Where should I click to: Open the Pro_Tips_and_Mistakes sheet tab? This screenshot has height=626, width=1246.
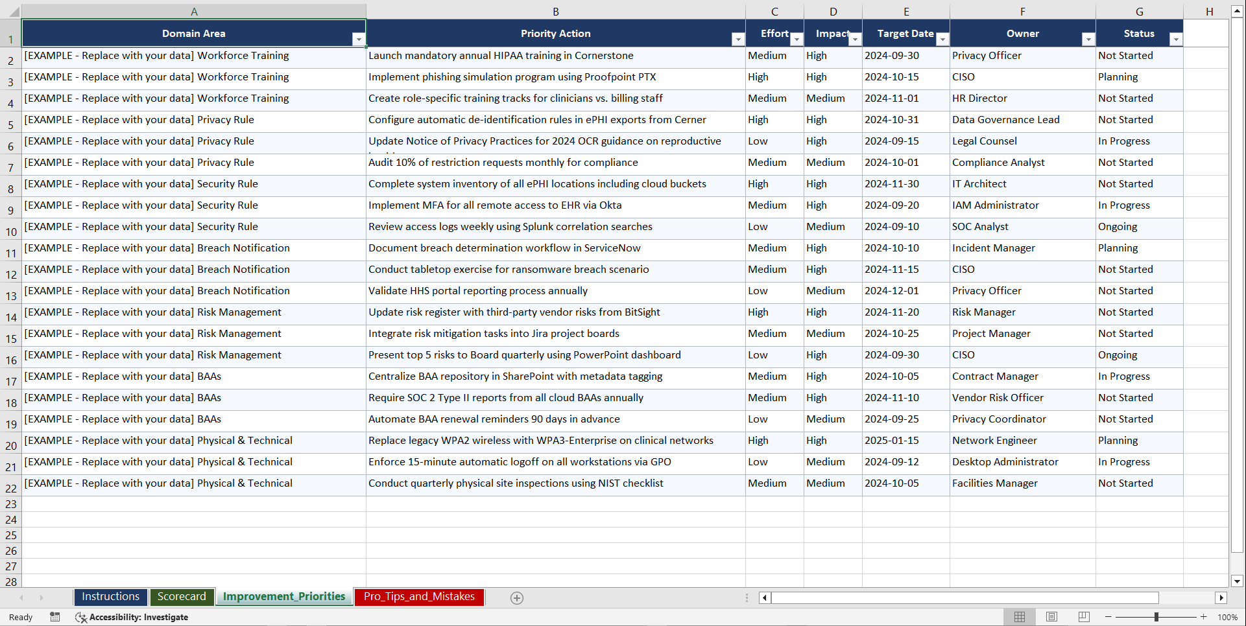[418, 597]
